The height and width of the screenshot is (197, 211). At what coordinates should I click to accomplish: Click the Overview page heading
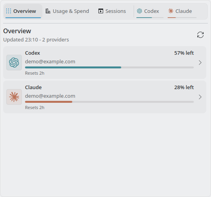tap(17, 31)
